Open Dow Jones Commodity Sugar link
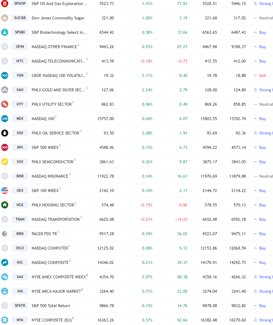Image resolution: width=273 pixels, height=325 pixels. click(58, 18)
